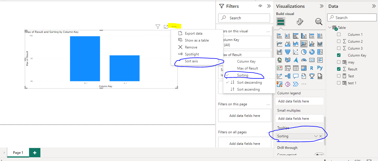378x161 pixels.
Task: Click the filter icon above the chart
Action: pos(158,27)
